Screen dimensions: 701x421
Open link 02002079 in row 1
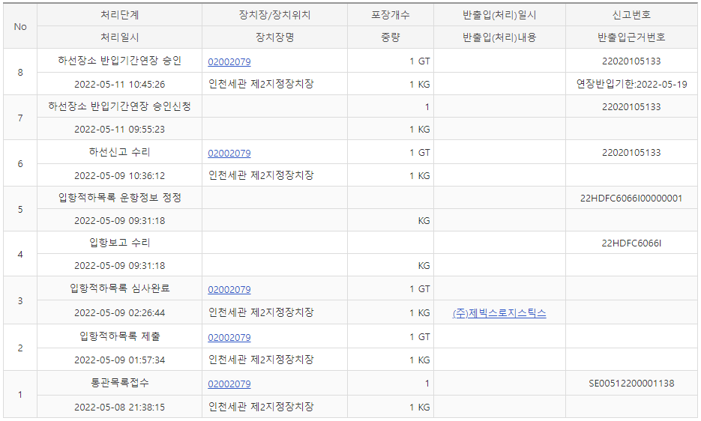[229, 384]
